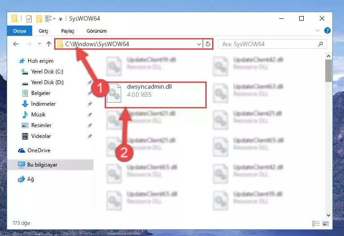Screen dimensions: 344x236
Task: Click the New folder quick access icon
Action: pos(39,19)
